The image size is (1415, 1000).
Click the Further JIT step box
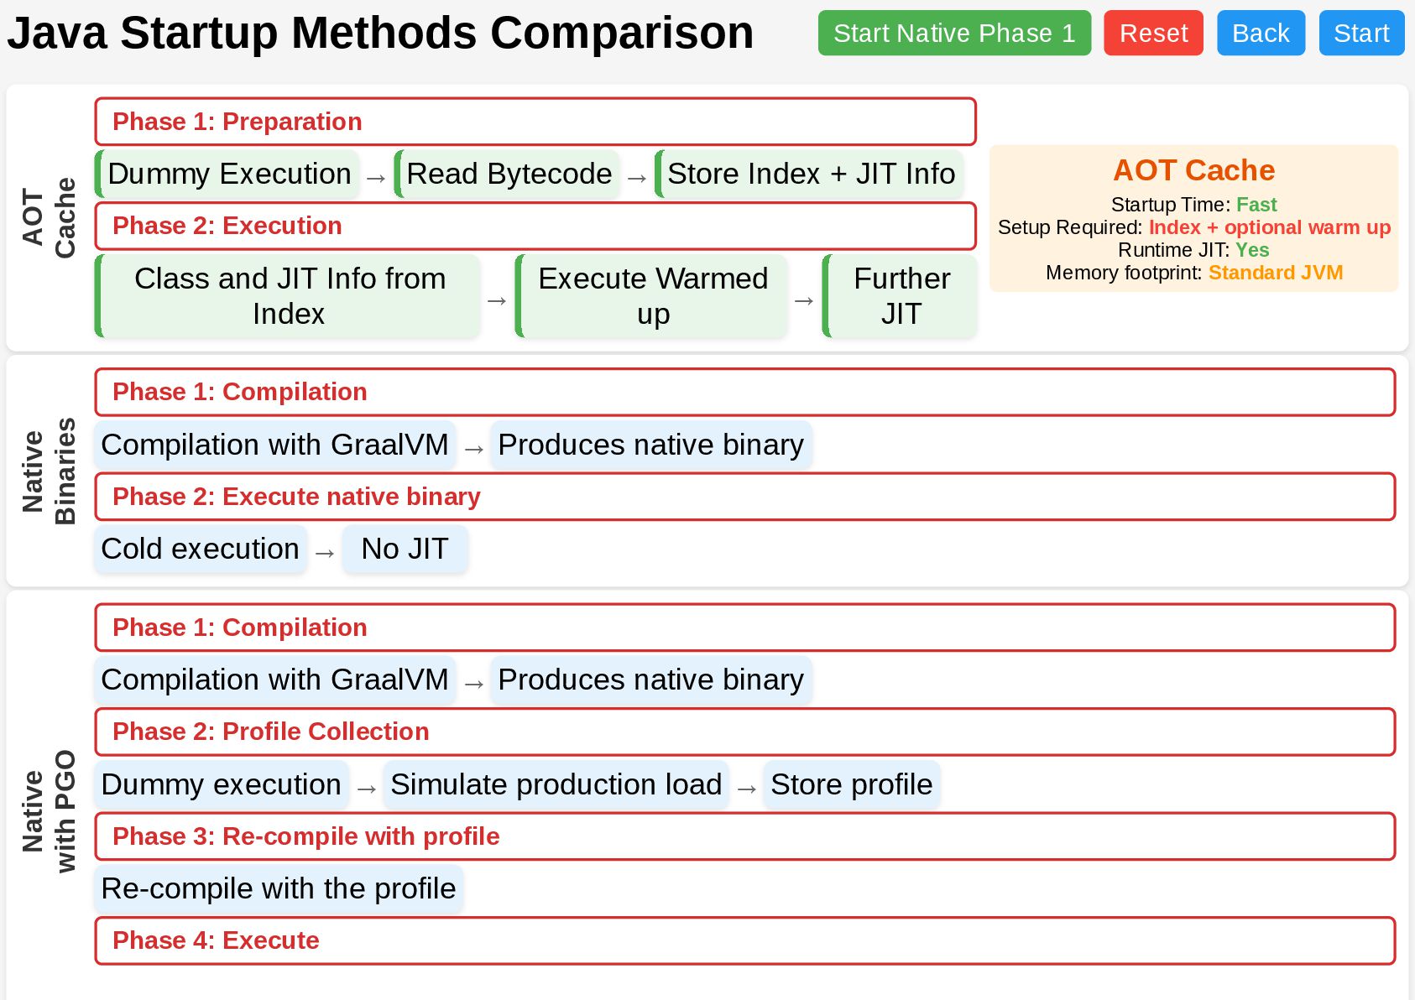[901, 296]
